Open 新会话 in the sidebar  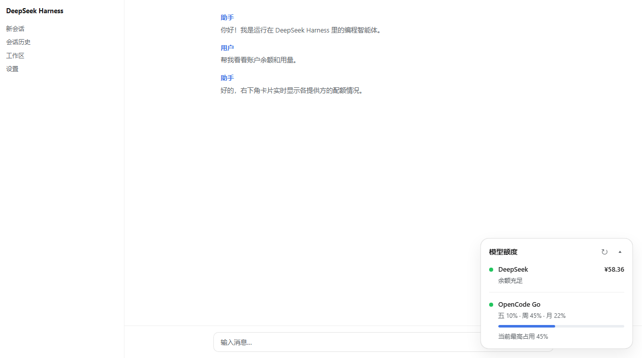pyautogui.click(x=15, y=29)
